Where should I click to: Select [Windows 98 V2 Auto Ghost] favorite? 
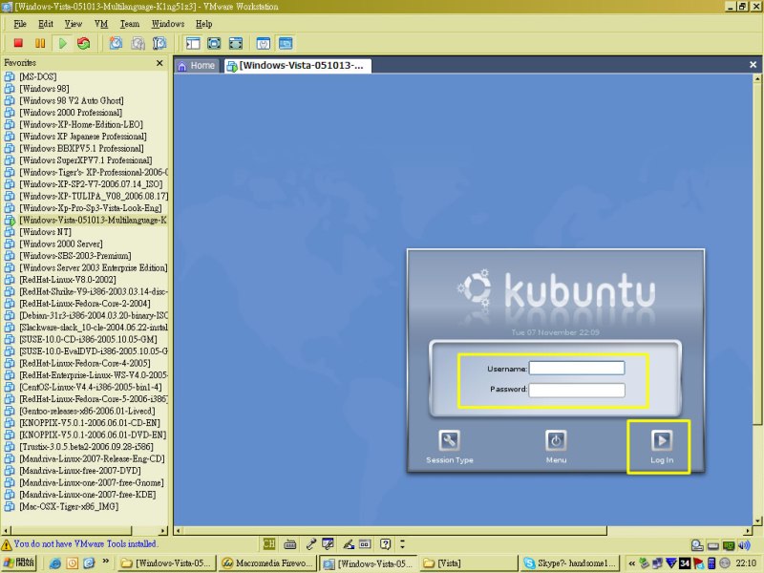[71, 100]
